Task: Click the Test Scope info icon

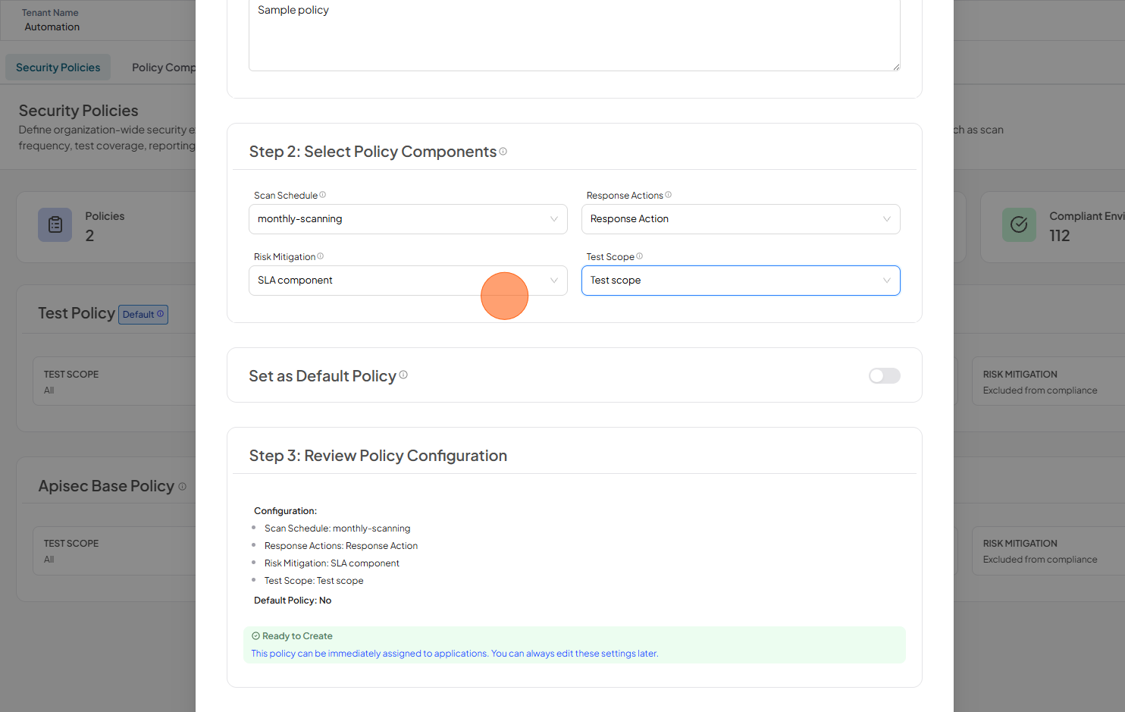Action: [640, 256]
